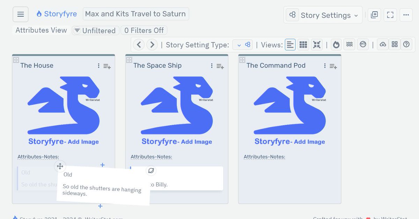Click the Unfiltered filter button
The height and width of the screenshot is (219, 419).
95,30
